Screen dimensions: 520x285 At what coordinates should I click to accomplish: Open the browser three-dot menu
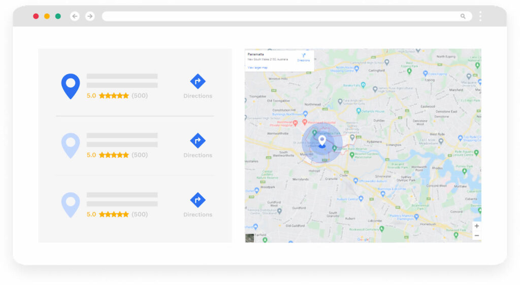pos(480,16)
